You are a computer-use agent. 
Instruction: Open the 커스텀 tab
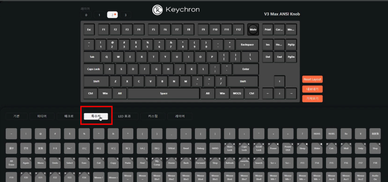coord(153,116)
